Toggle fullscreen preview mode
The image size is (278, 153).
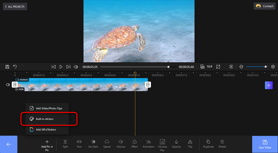[218, 67]
